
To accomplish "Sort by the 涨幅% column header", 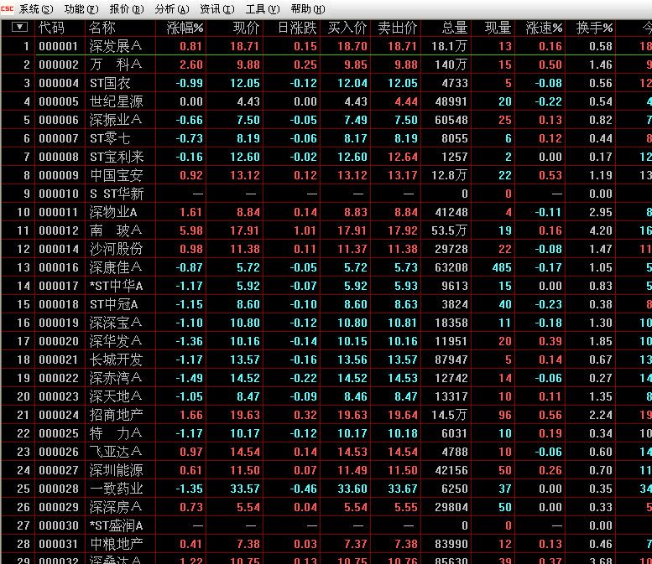I will click(x=185, y=28).
